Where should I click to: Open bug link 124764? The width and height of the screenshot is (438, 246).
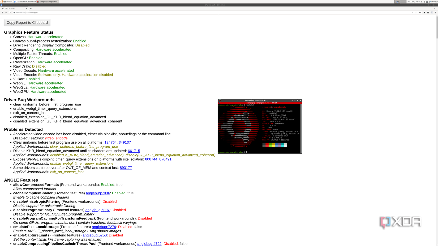coord(110,142)
